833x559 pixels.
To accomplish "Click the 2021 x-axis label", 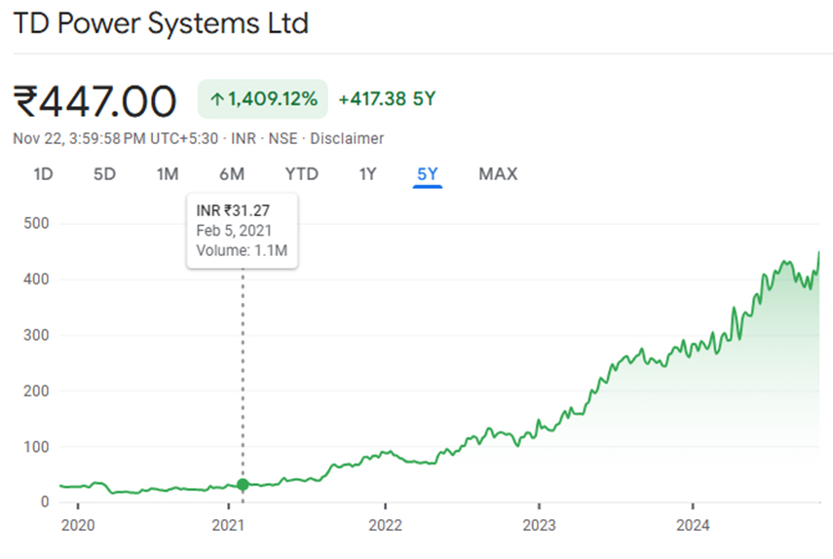I will tap(228, 526).
